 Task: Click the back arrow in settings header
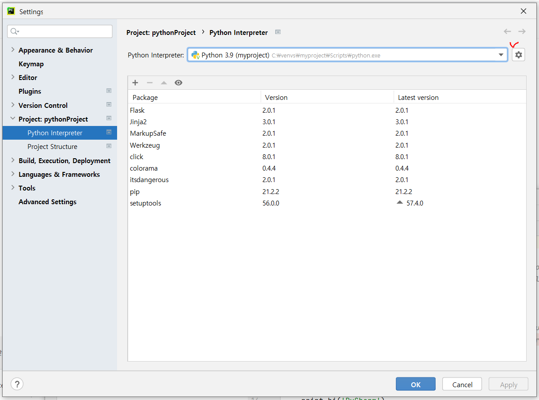pyautogui.click(x=507, y=31)
